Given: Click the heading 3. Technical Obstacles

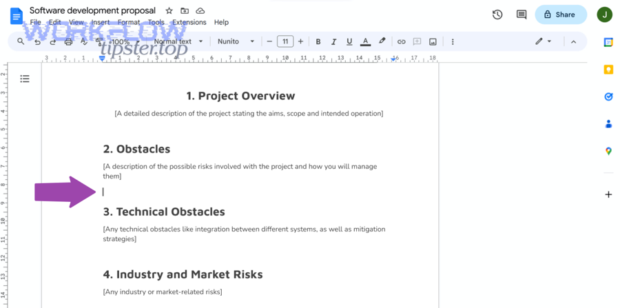Looking at the screenshot, I should 164,212.
